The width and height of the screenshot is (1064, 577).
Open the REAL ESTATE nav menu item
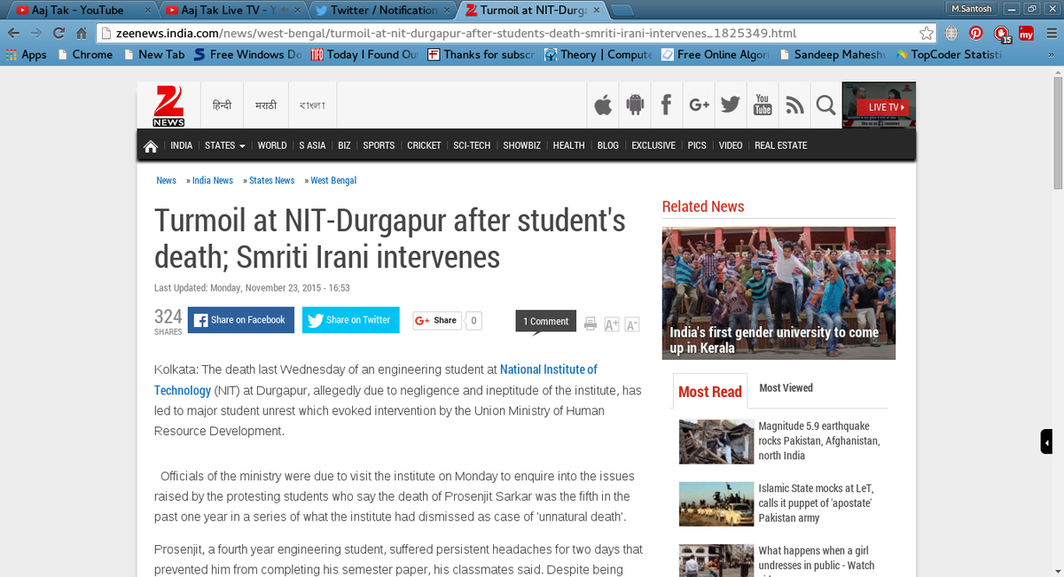click(x=780, y=145)
